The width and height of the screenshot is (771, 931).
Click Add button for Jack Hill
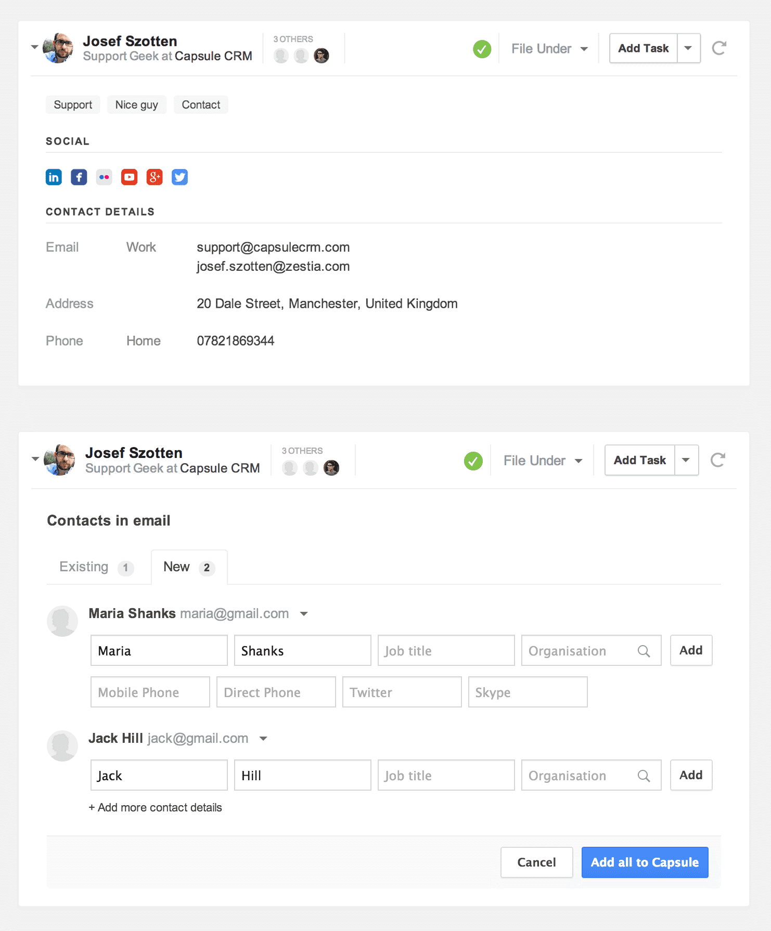click(691, 775)
